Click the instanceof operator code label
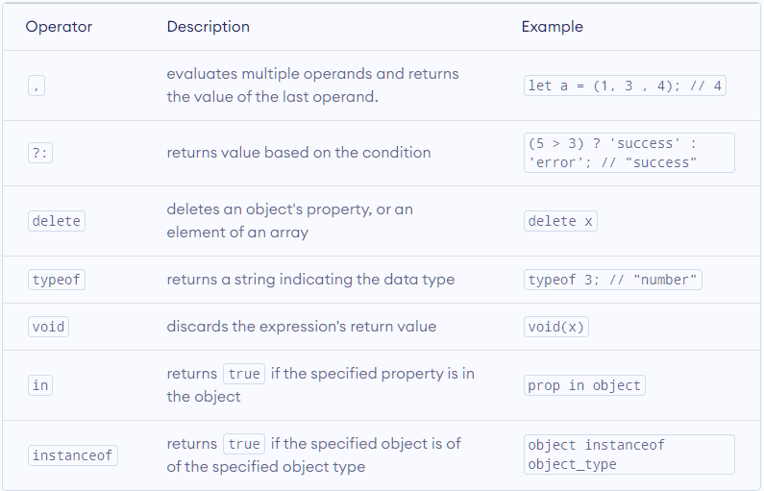Viewport: 764px width, 491px height. 73,455
